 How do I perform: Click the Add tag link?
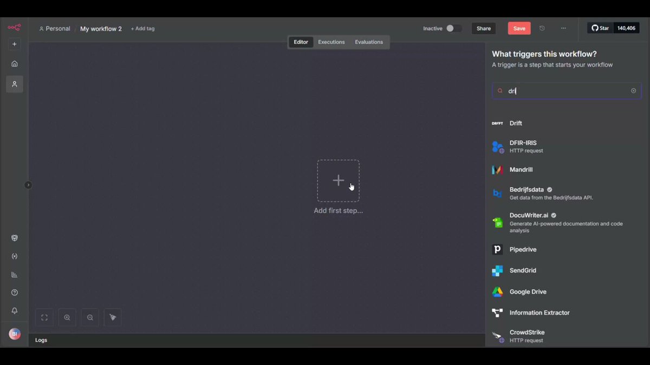click(142, 29)
